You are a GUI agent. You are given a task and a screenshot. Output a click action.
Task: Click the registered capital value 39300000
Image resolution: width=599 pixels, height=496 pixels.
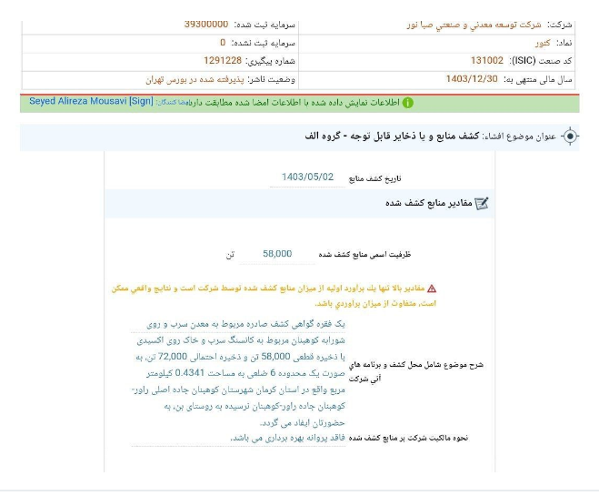click(205, 25)
